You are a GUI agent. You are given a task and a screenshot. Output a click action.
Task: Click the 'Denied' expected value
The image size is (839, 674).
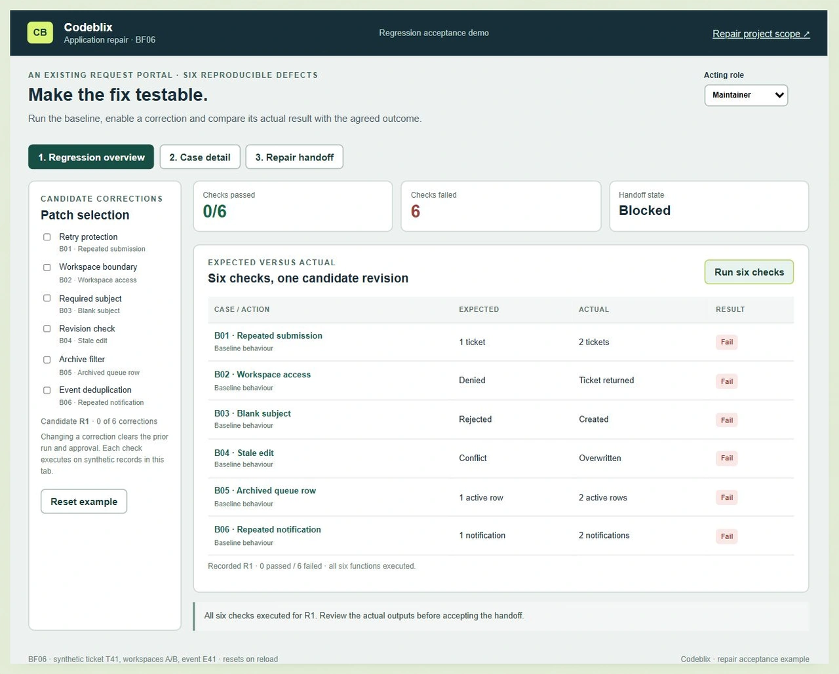[472, 380]
